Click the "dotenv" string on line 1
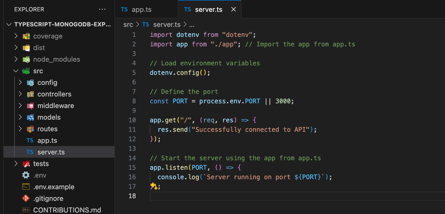Screen dimensions: 445x214 [237, 35]
